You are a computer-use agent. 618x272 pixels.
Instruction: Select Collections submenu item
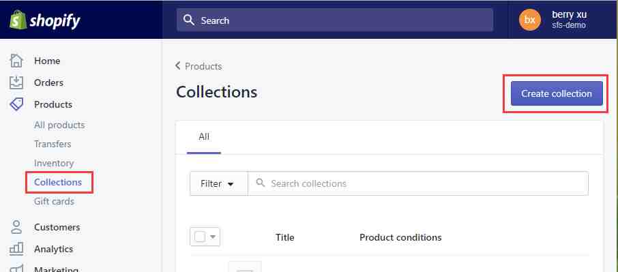(59, 182)
